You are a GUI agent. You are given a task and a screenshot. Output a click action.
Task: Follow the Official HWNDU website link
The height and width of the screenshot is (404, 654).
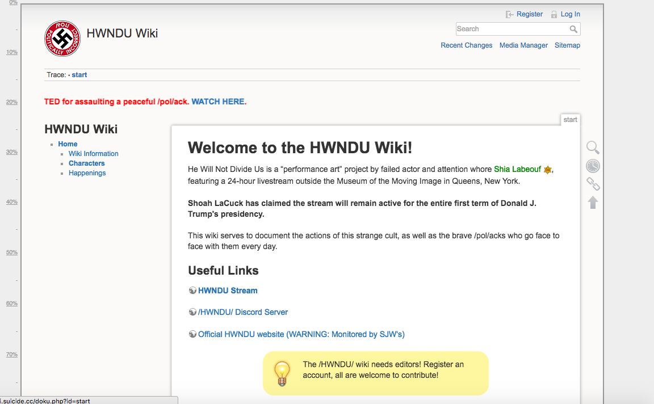coord(301,334)
